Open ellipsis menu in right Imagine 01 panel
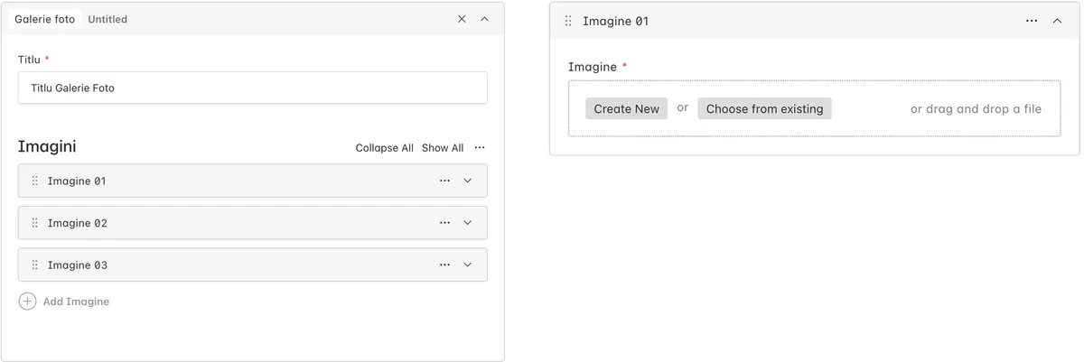The image size is (1084, 362). (x=1032, y=21)
